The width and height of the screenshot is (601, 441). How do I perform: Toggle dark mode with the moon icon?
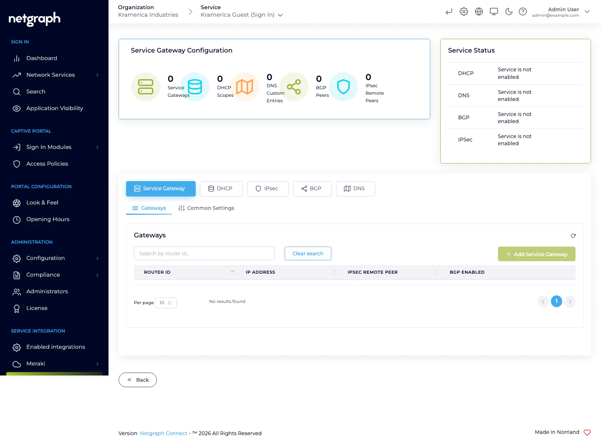509,12
